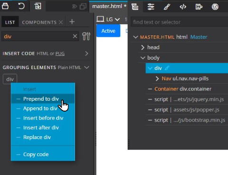Select the bootstrap.min.js script row
This screenshot has height=175, width=228.
(187, 120)
